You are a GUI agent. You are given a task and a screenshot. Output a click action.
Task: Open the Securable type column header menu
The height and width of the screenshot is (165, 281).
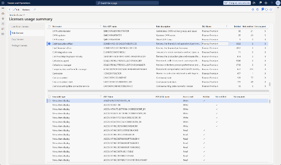[x=59, y=96]
